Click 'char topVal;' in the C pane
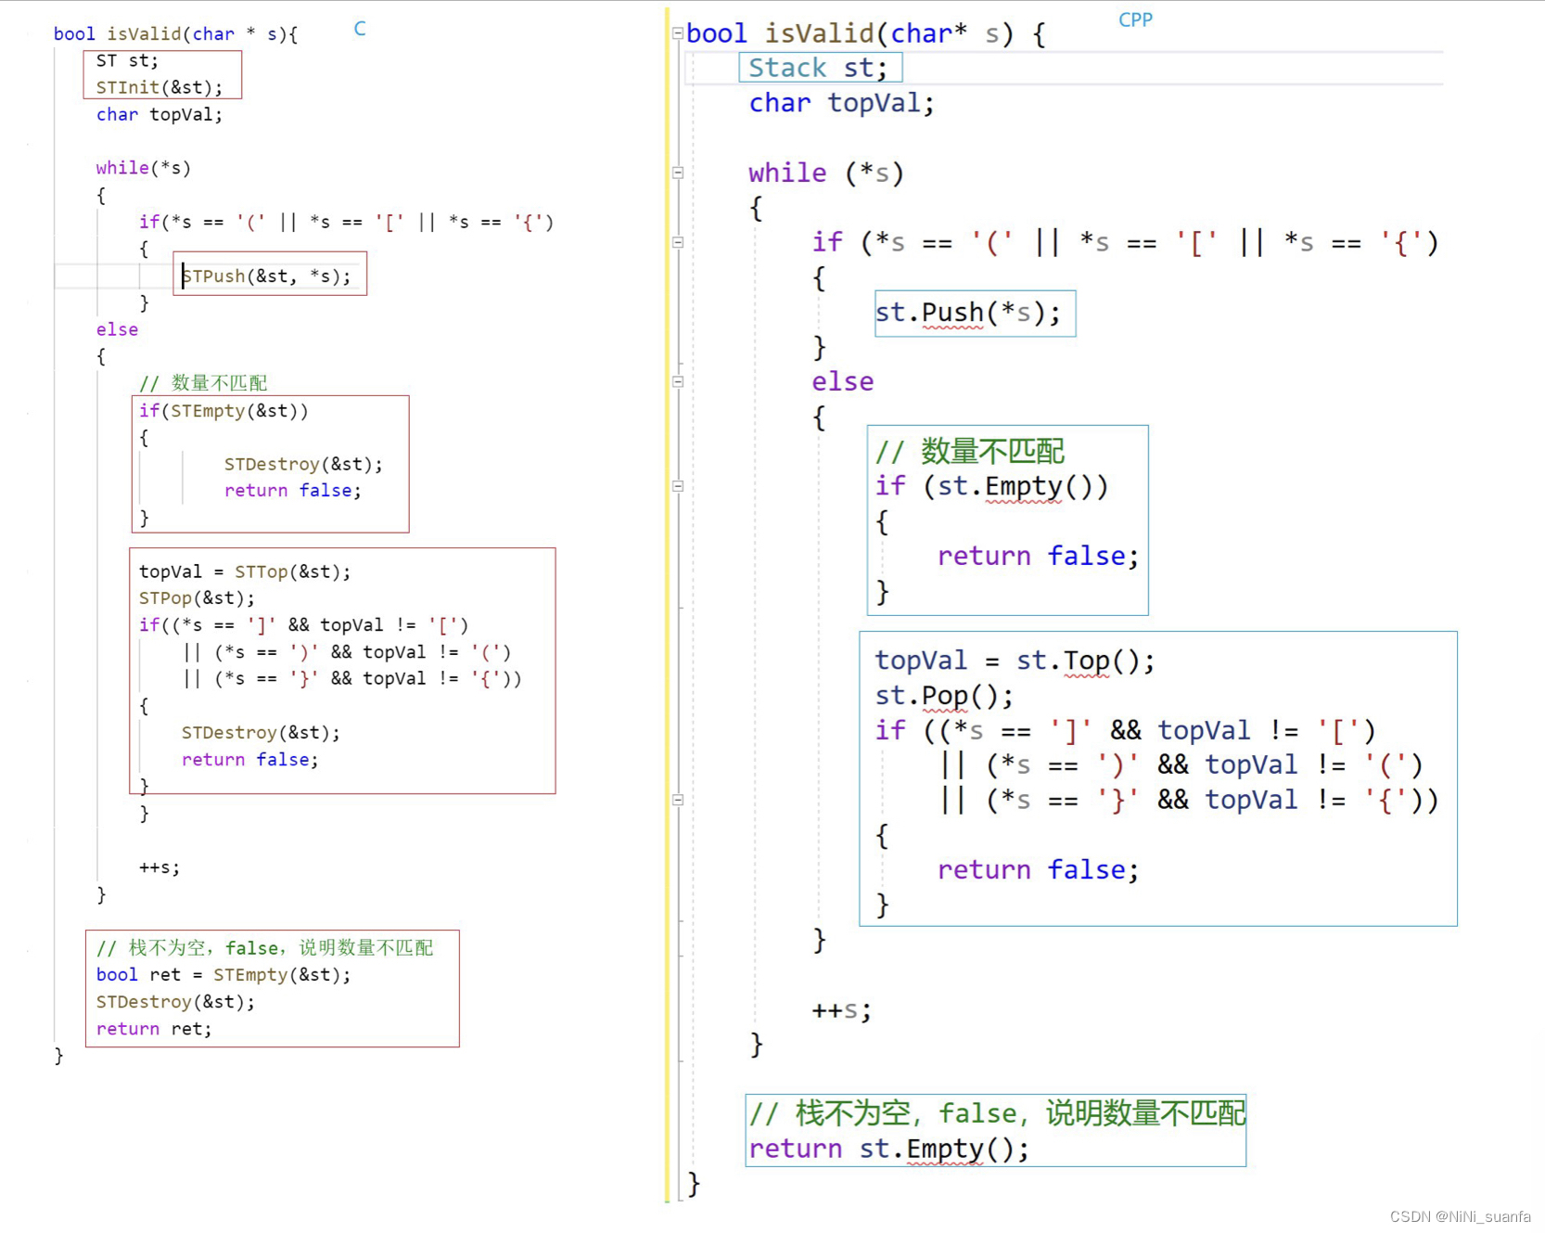This screenshot has width=1545, height=1233. pyautogui.click(x=160, y=114)
